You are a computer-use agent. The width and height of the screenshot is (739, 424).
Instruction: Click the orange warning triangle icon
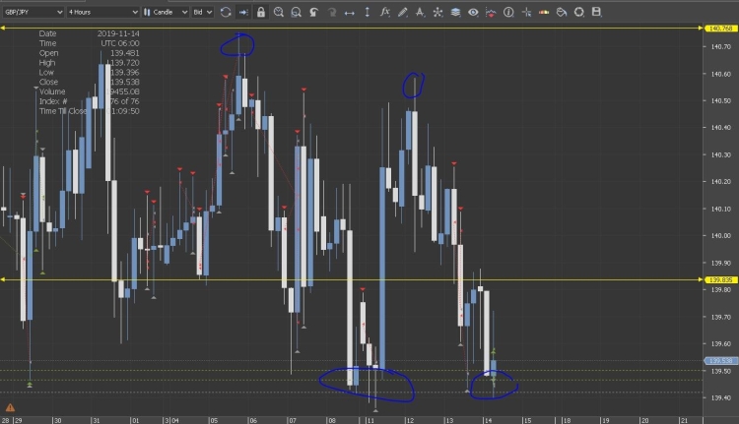[10, 407]
